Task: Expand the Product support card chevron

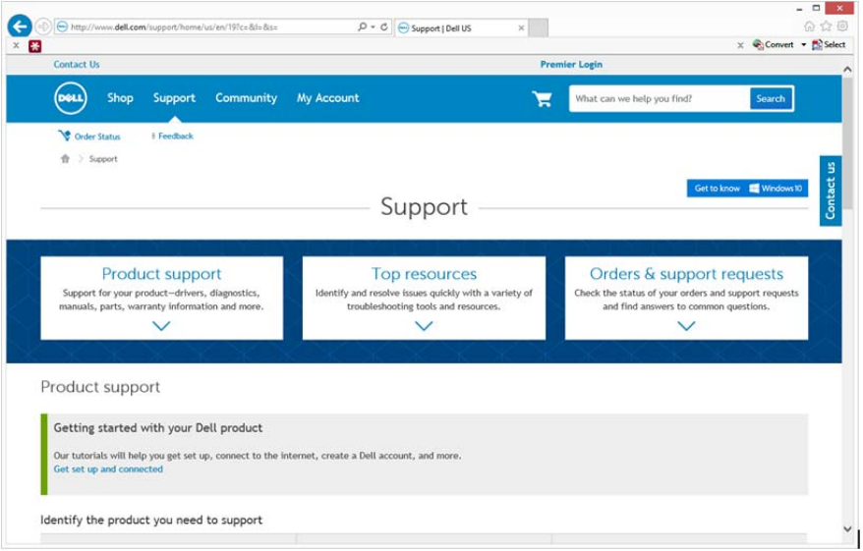Action: [162, 327]
